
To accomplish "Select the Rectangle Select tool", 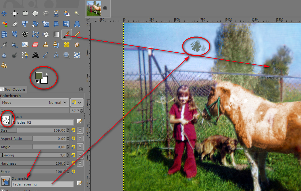I will pos(25,13).
